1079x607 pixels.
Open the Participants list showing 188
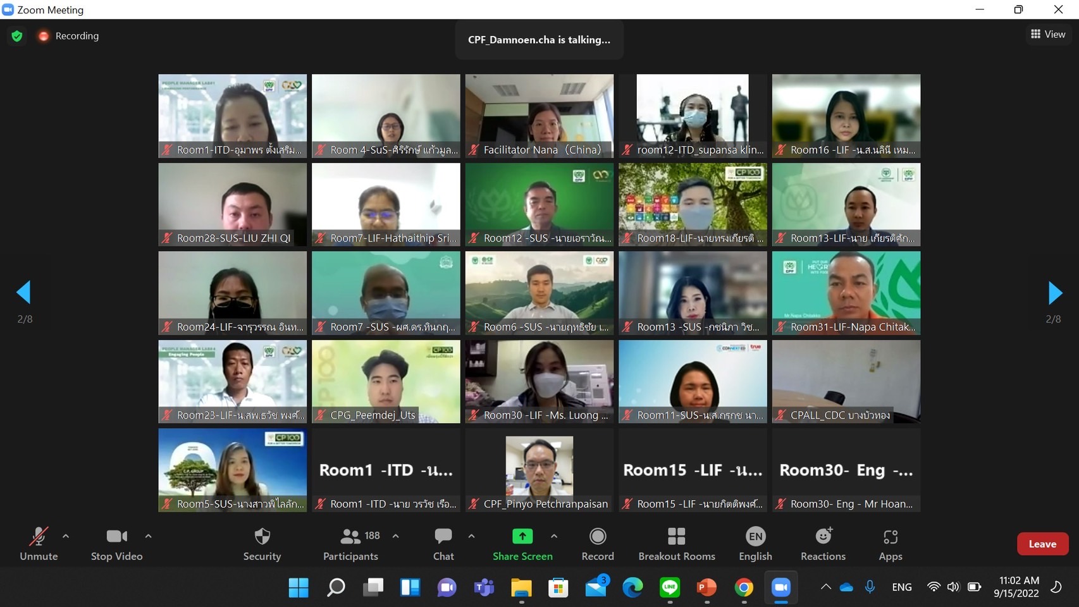[351, 544]
